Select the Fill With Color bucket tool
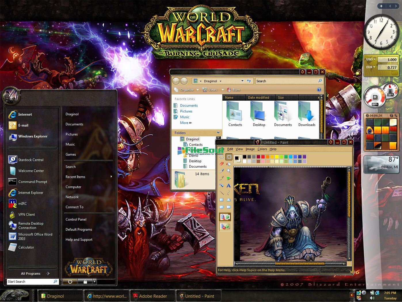 click(x=229, y=164)
